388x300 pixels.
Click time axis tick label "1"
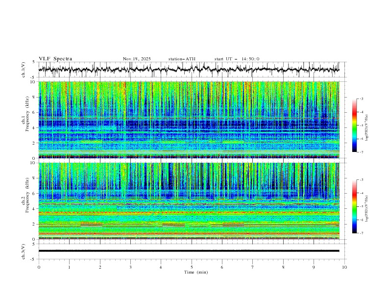69,267
